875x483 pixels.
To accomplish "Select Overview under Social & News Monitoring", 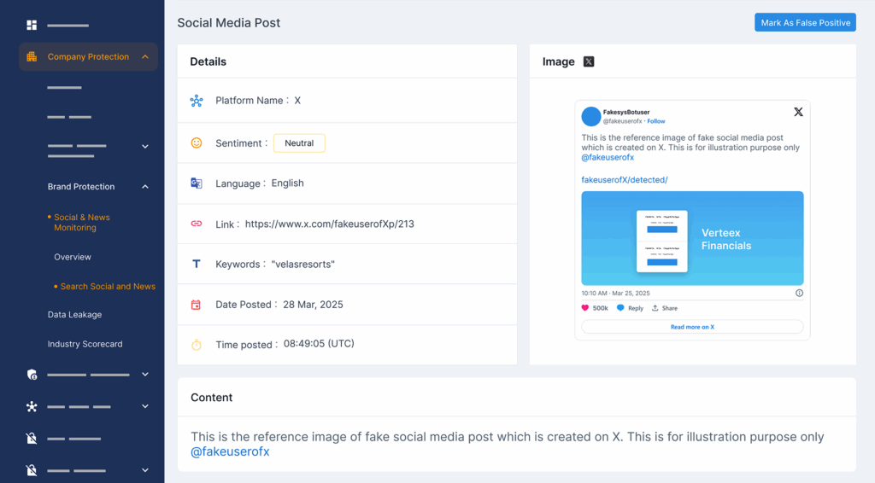I will click(x=73, y=257).
